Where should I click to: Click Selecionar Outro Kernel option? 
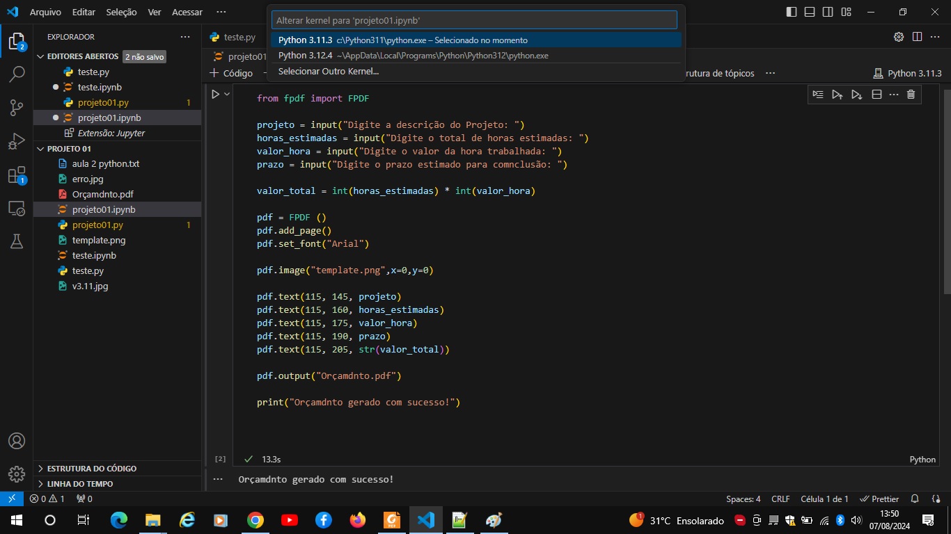coord(329,71)
